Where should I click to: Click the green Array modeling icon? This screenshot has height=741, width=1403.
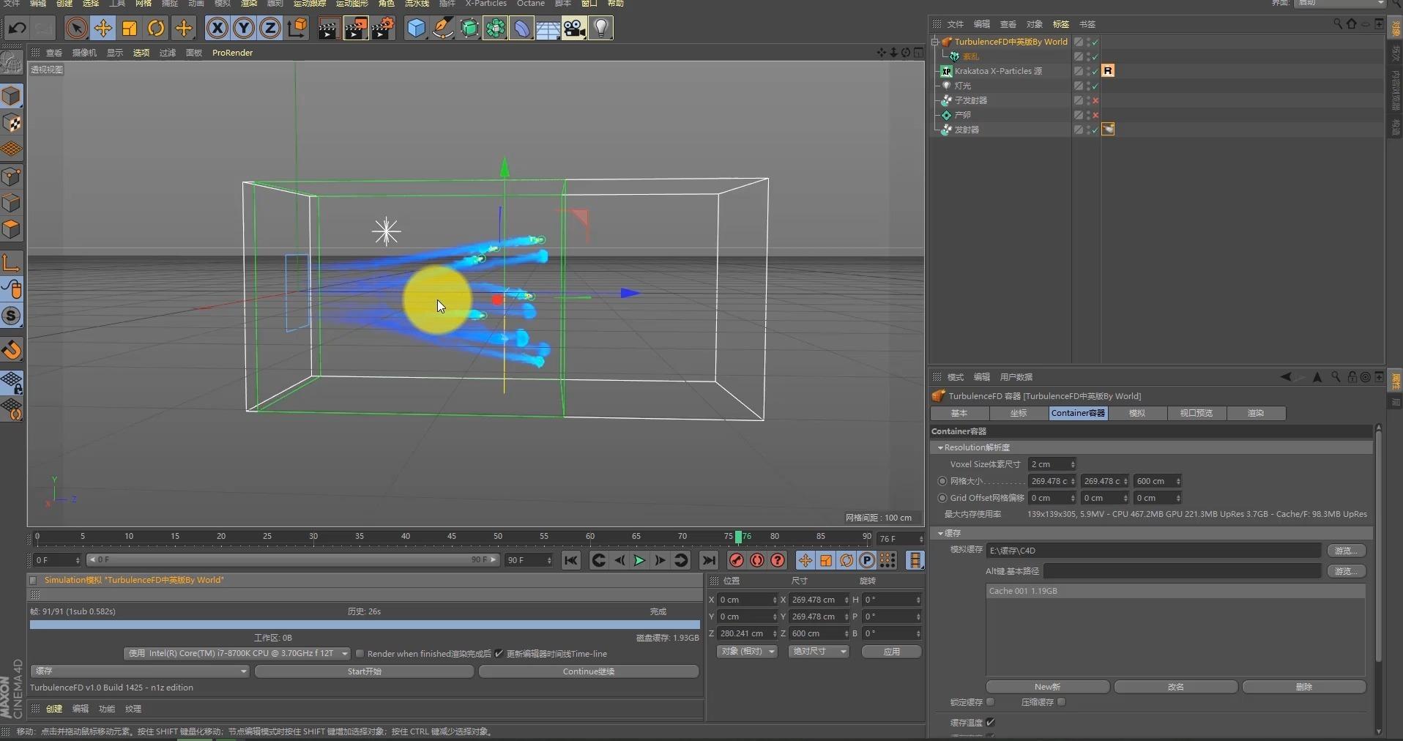point(496,29)
